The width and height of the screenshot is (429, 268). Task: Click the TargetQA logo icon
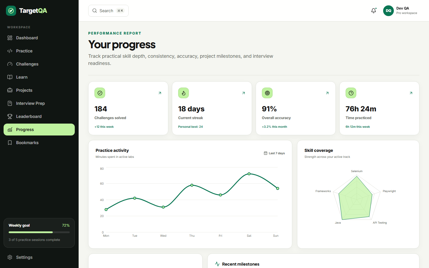11,11
